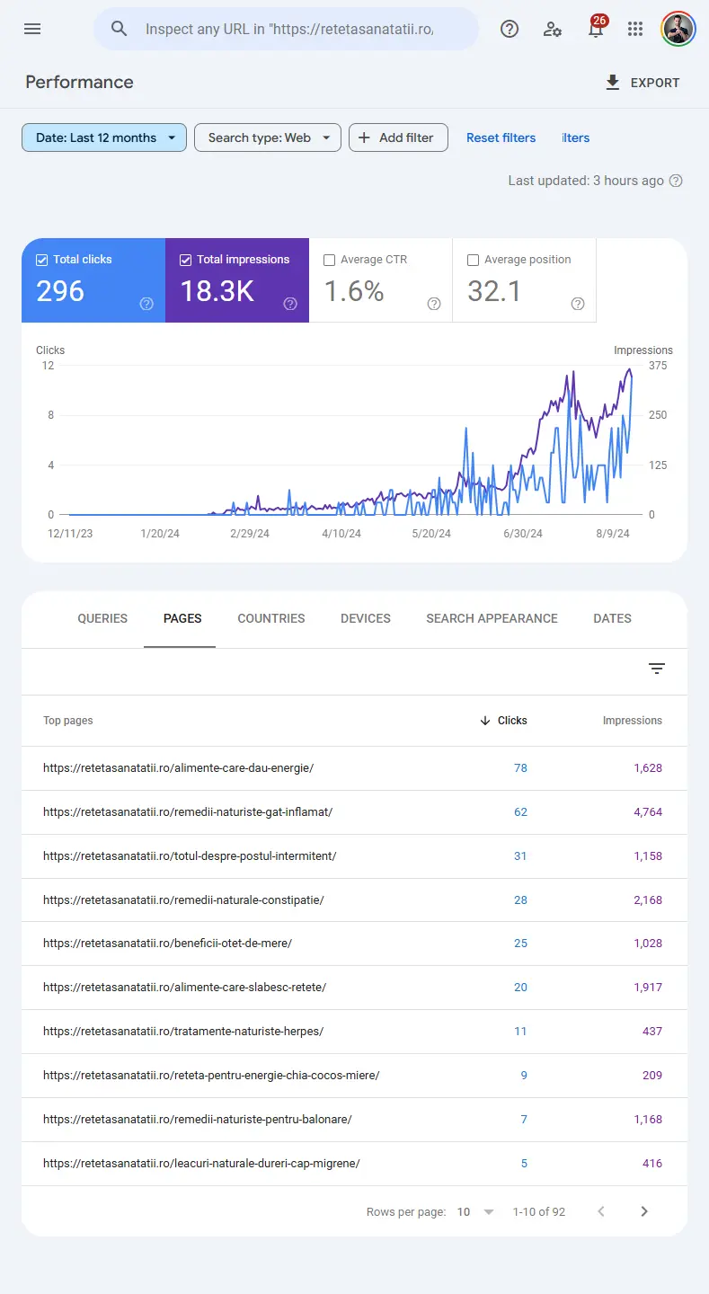Click the Export download icon

tap(612, 82)
